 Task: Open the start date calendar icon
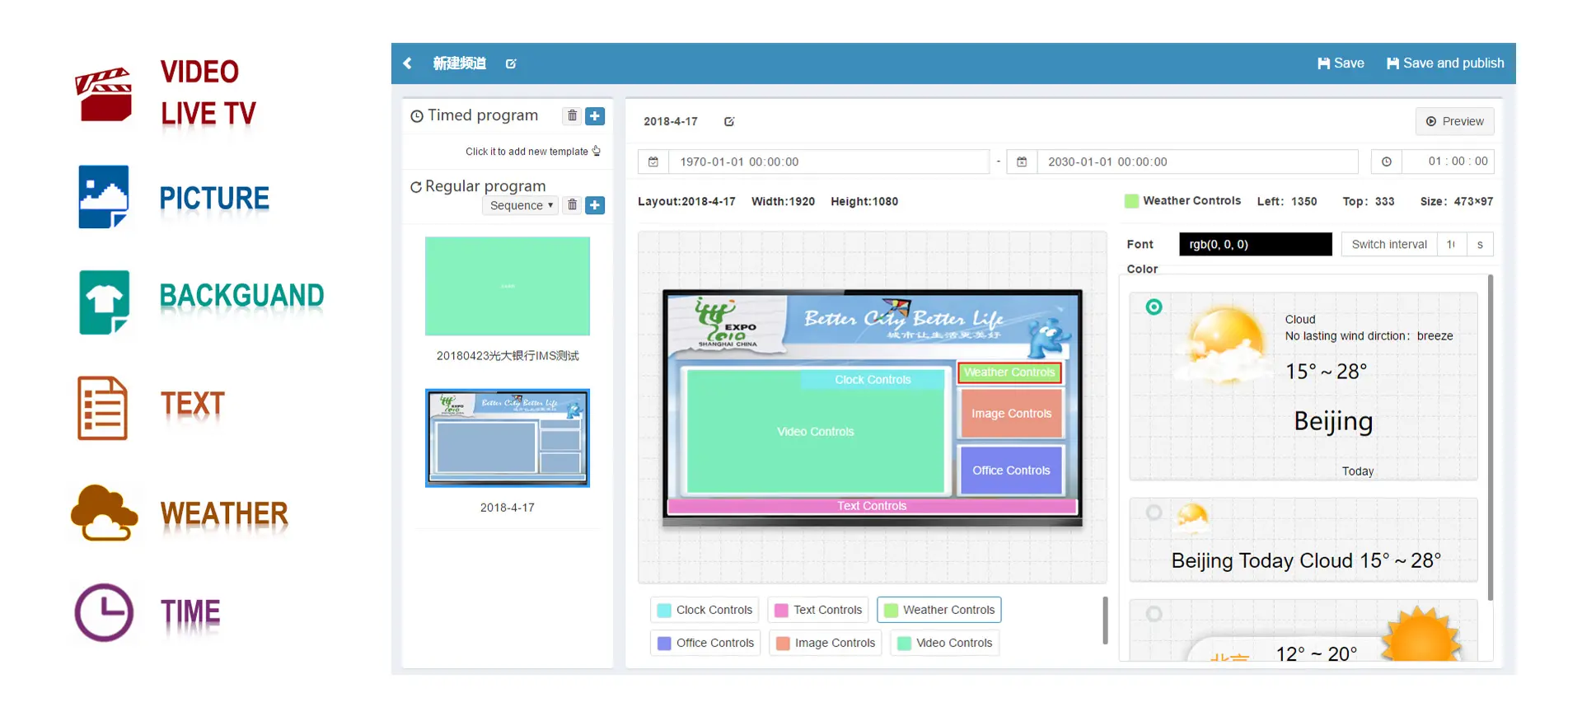(x=653, y=162)
